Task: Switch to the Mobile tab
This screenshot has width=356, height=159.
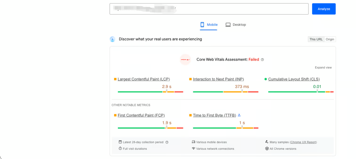Action: click(212, 25)
